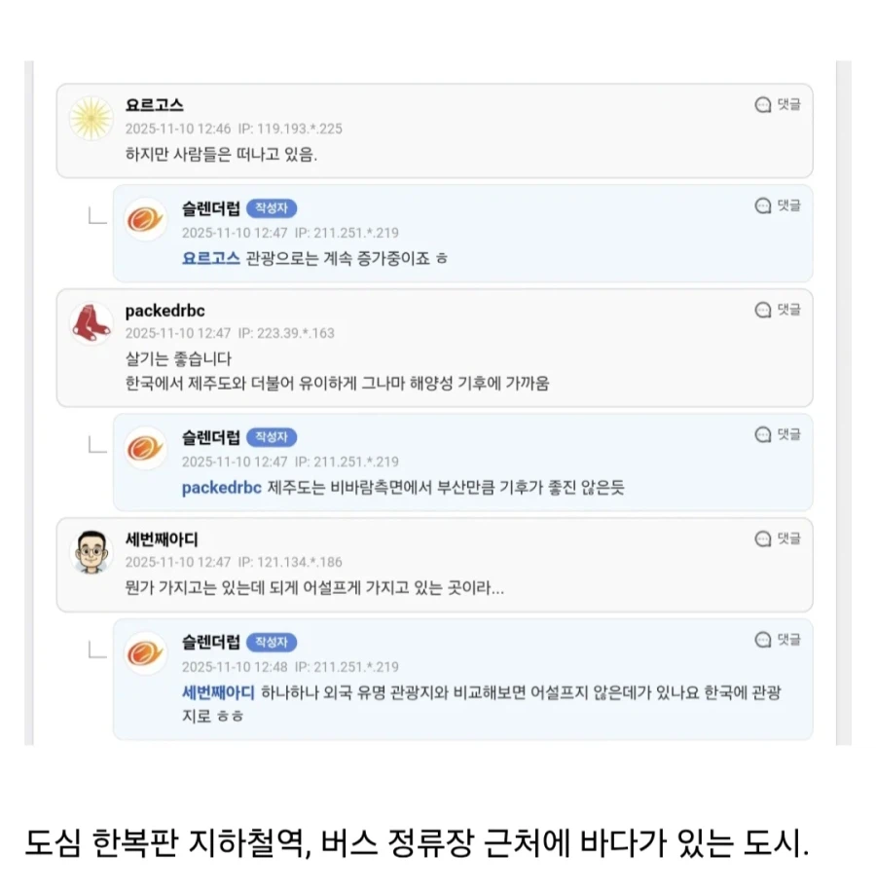
Task: Click the speech bubble icon on packedrbc's comment
Action: [x=763, y=311]
